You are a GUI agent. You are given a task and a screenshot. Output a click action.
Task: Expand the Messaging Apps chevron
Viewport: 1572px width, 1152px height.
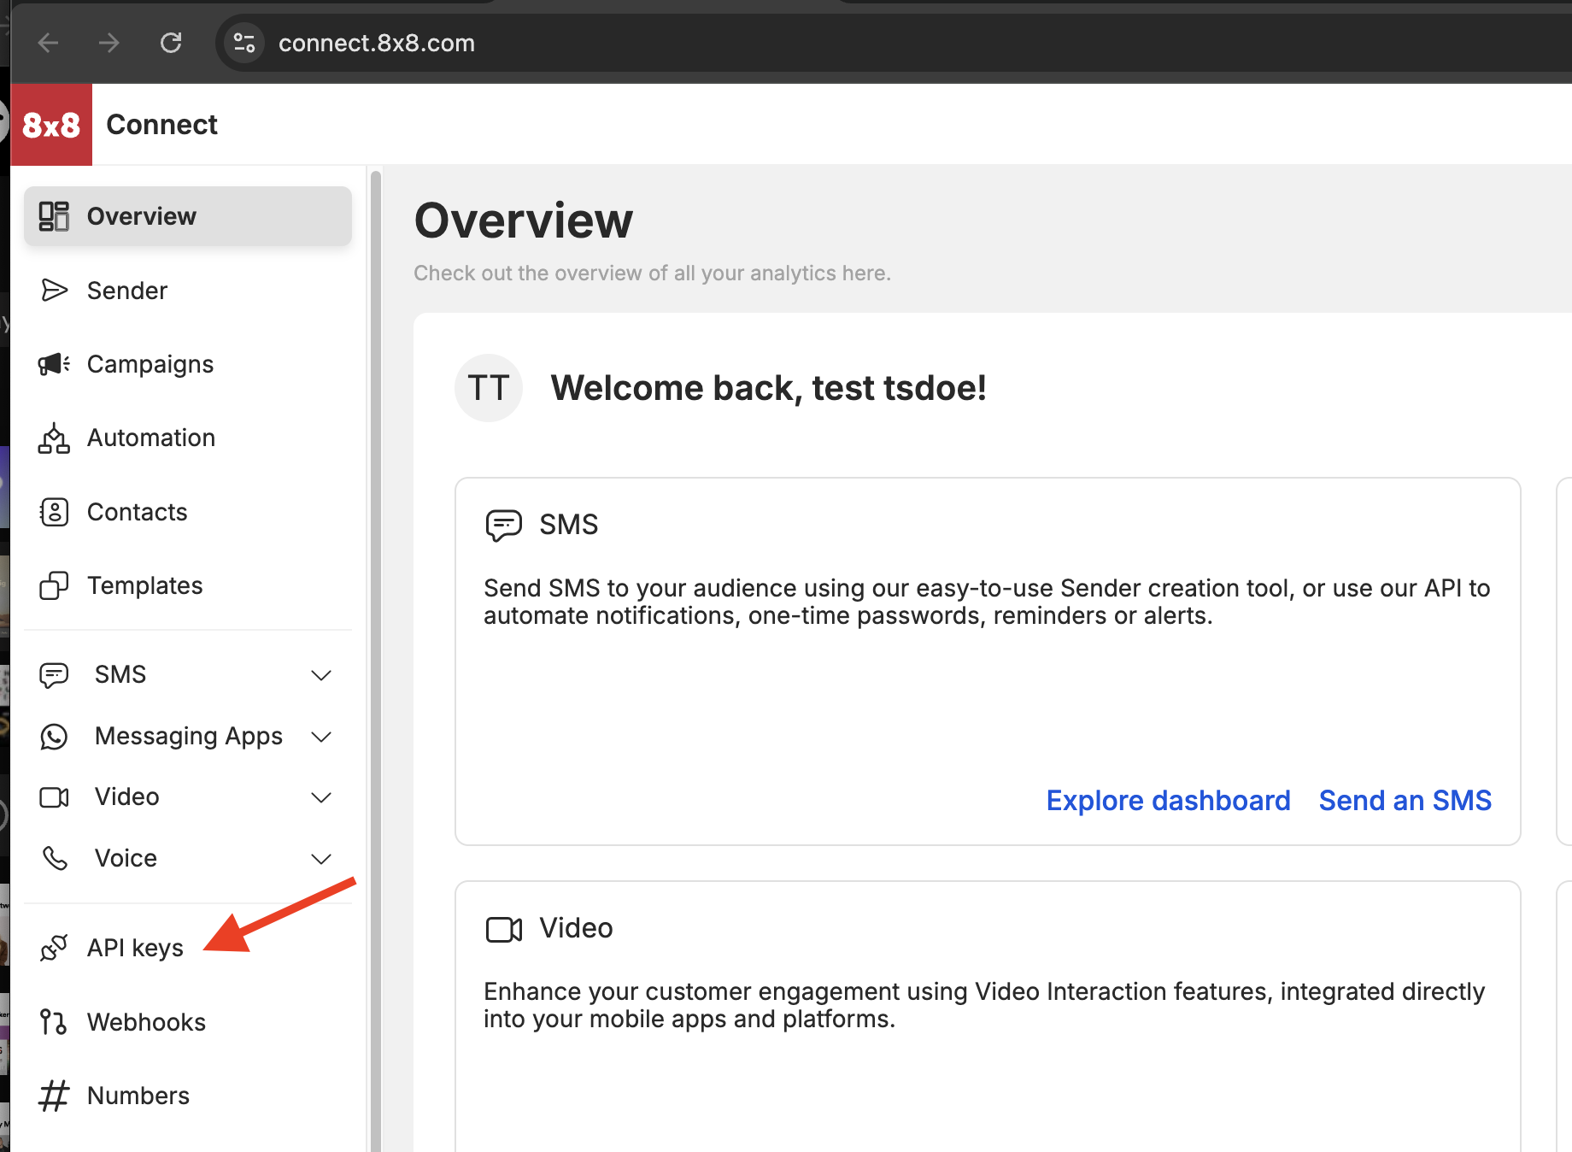[321, 737]
